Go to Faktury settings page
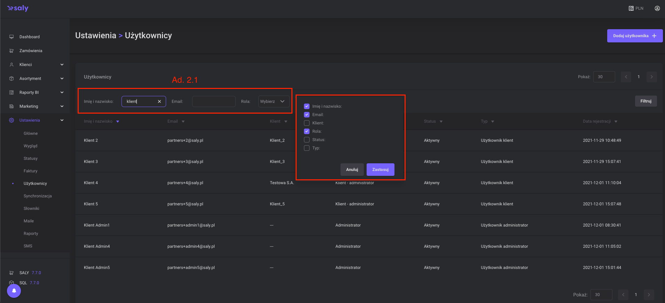Image resolution: width=665 pixels, height=303 pixels. (31, 171)
